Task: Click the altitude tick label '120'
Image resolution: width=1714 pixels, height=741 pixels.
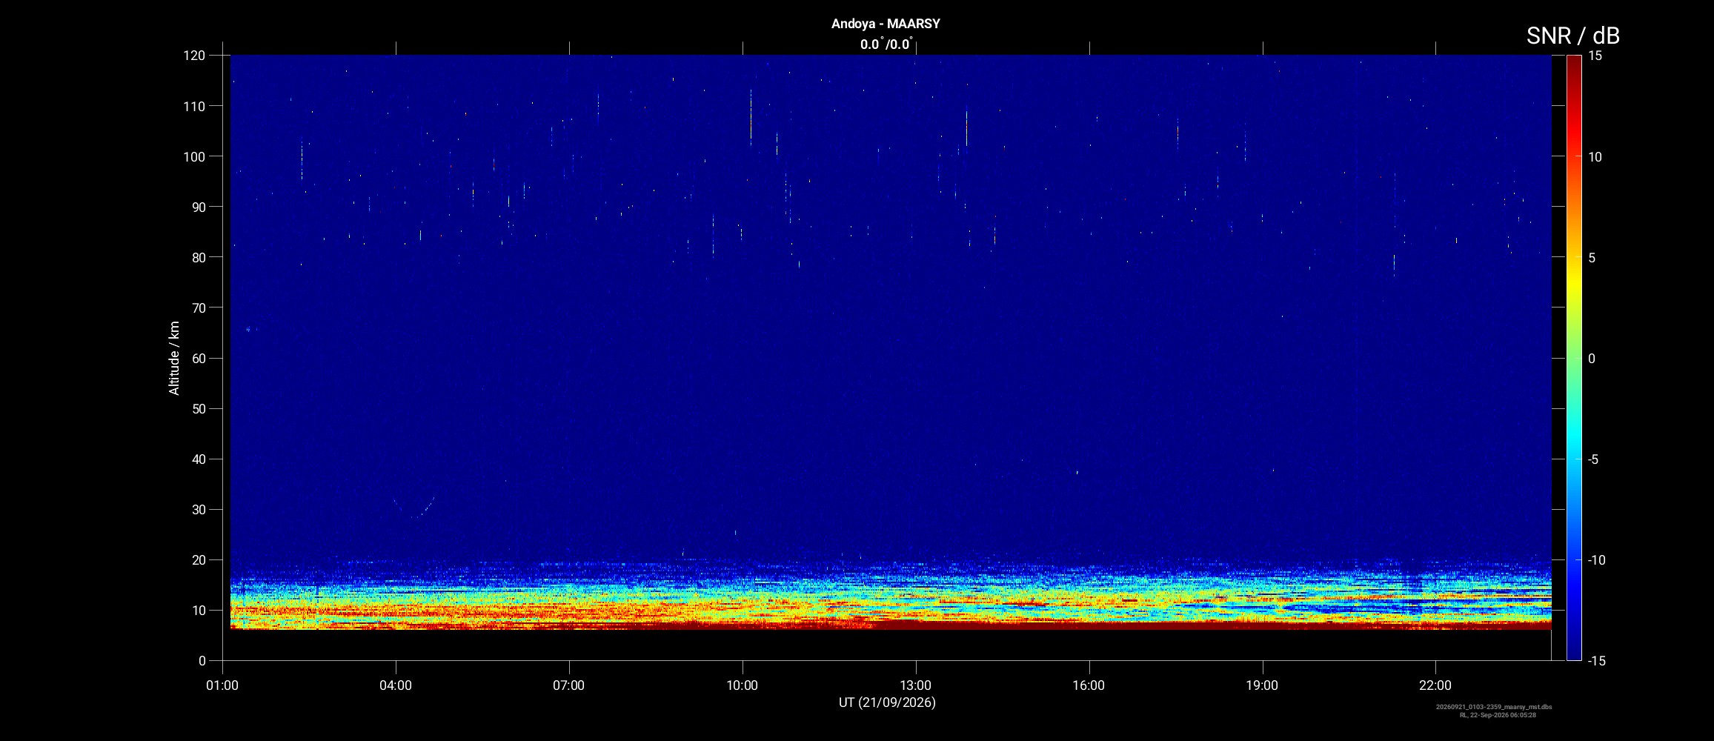Action: pos(194,56)
